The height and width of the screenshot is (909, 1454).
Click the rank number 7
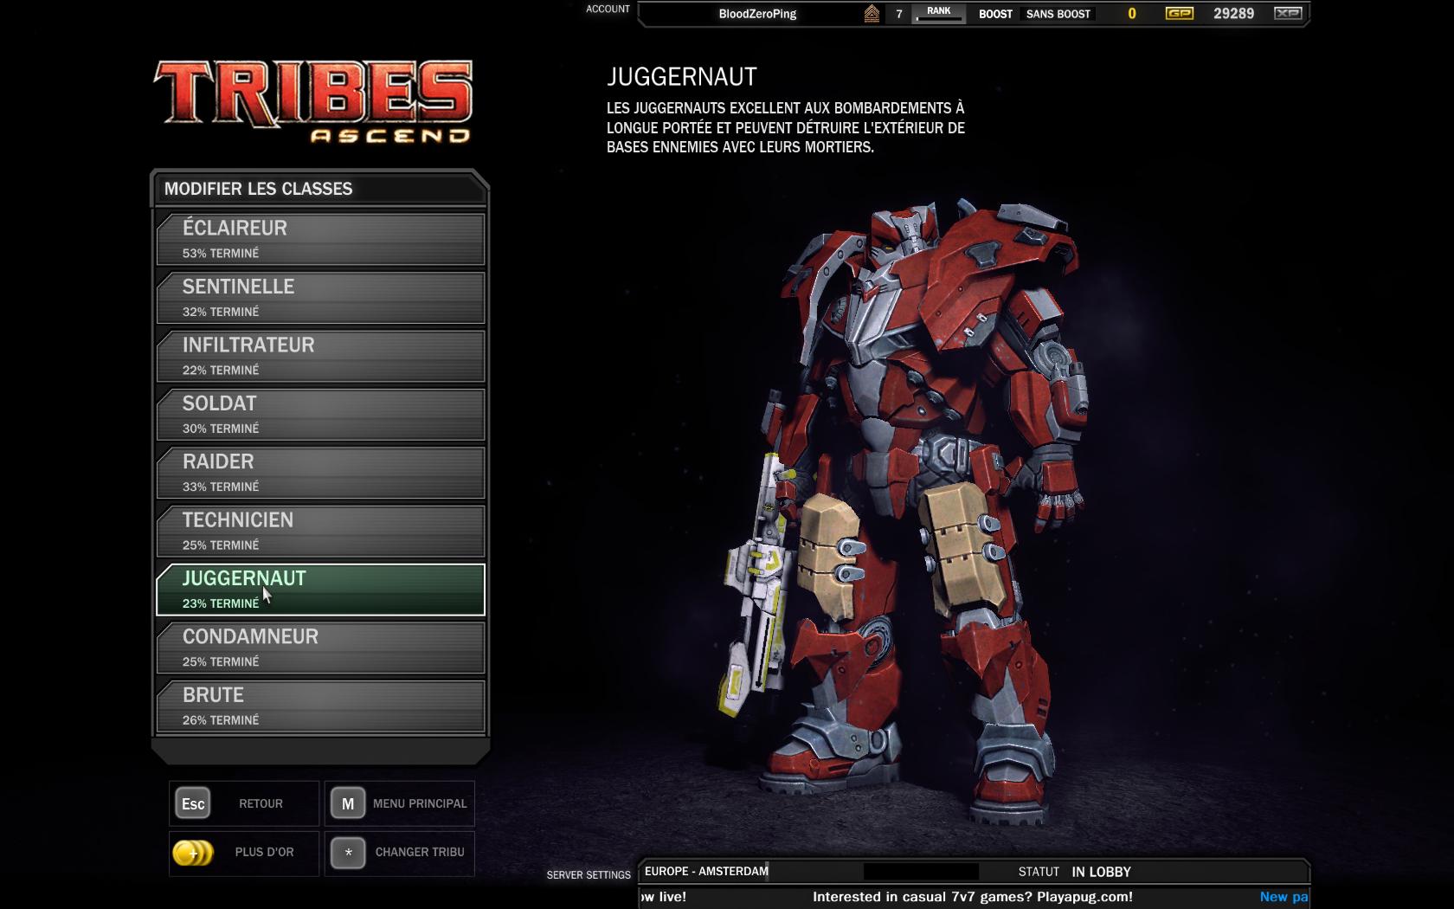click(899, 14)
